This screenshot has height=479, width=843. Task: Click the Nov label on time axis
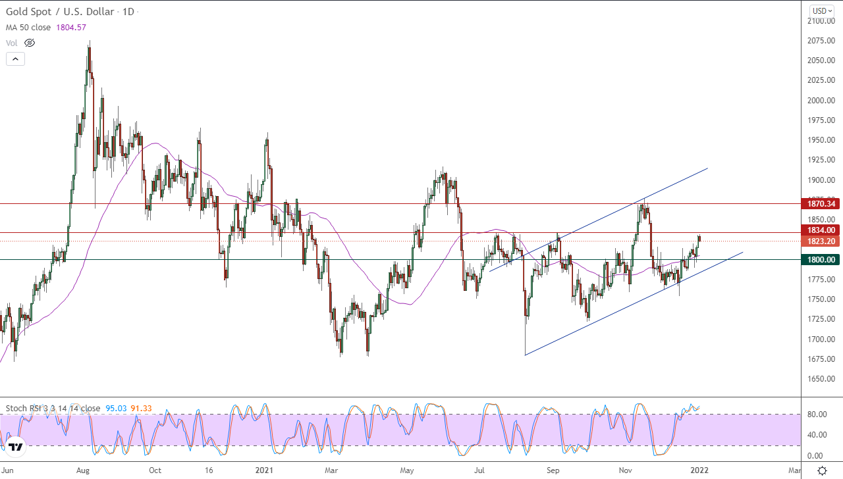pyautogui.click(x=626, y=470)
